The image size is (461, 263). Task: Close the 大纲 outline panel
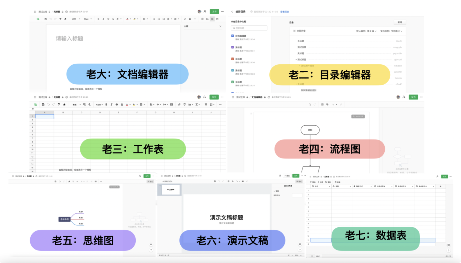tap(220, 26)
